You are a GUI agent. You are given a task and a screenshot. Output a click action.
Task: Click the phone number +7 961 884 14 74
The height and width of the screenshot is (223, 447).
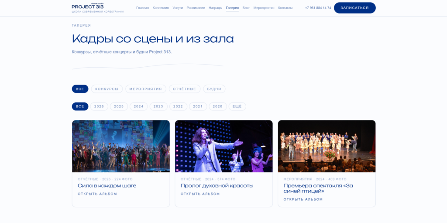[318, 8]
